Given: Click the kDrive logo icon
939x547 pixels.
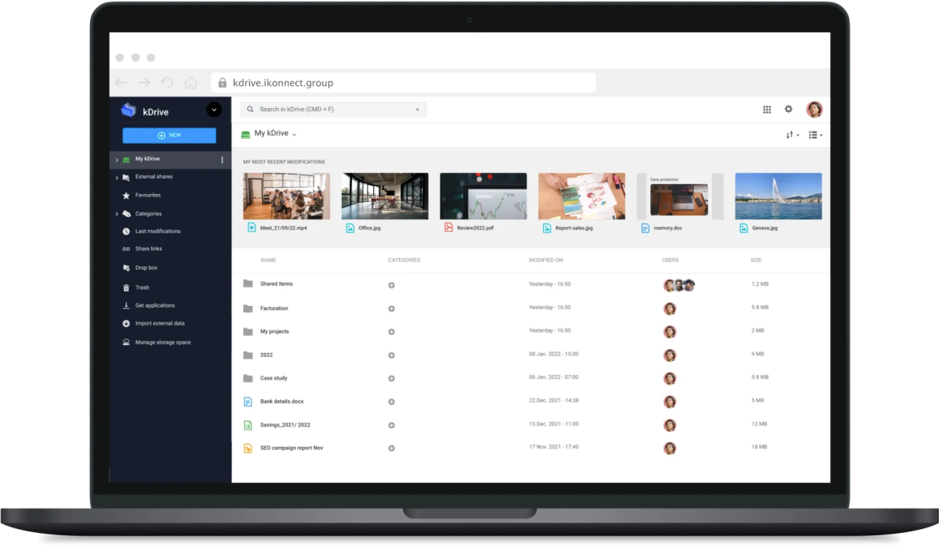Looking at the screenshot, I should pyautogui.click(x=128, y=110).
